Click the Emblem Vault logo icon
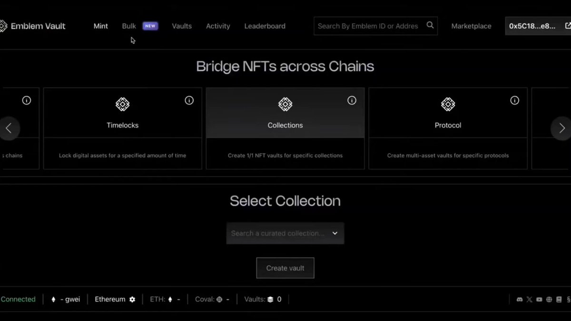The width and height of the screenshot is (571, 321). [x=3, y=26]
